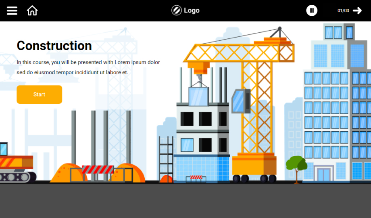
Task: Click the small barrier before blue wall
Action: click(x=196, y=178)
